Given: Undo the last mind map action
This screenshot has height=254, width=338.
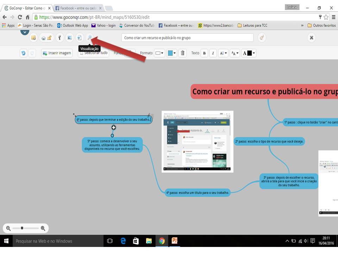Looking at the screenshot, I should (24, 53).
